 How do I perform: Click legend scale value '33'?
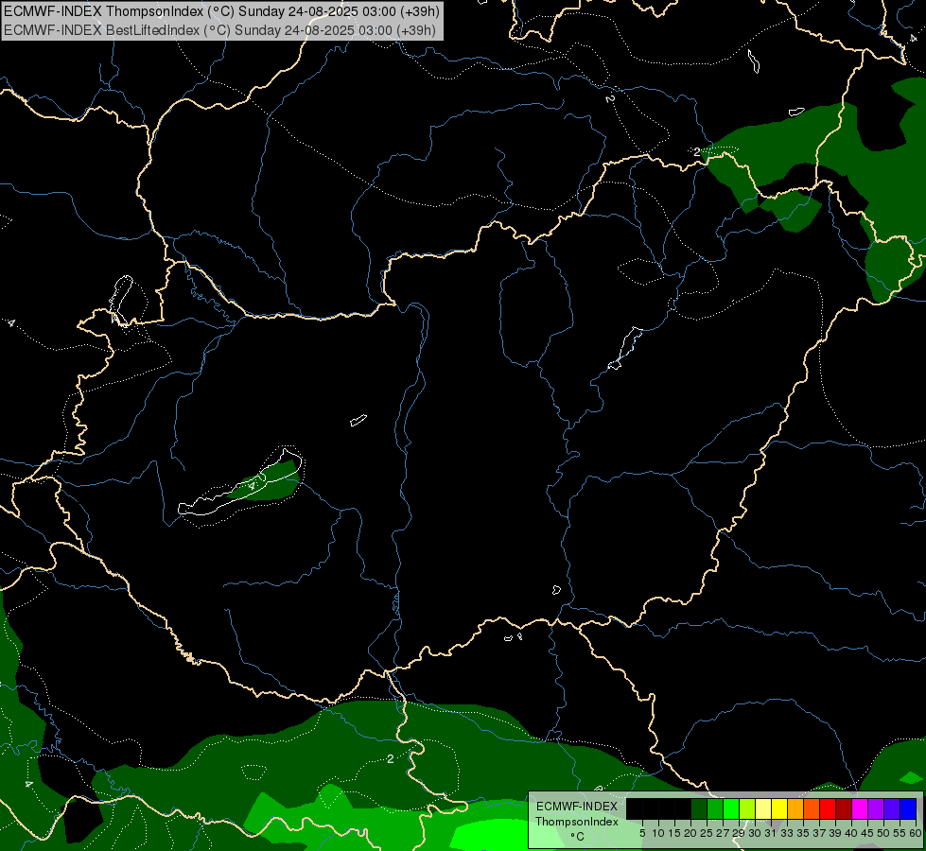coord(787,833)
